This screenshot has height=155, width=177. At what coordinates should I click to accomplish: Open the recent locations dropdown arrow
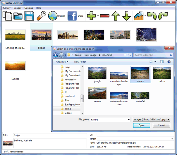pos(65,55)
